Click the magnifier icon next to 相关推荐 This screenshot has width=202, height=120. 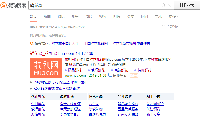point(32,43)
